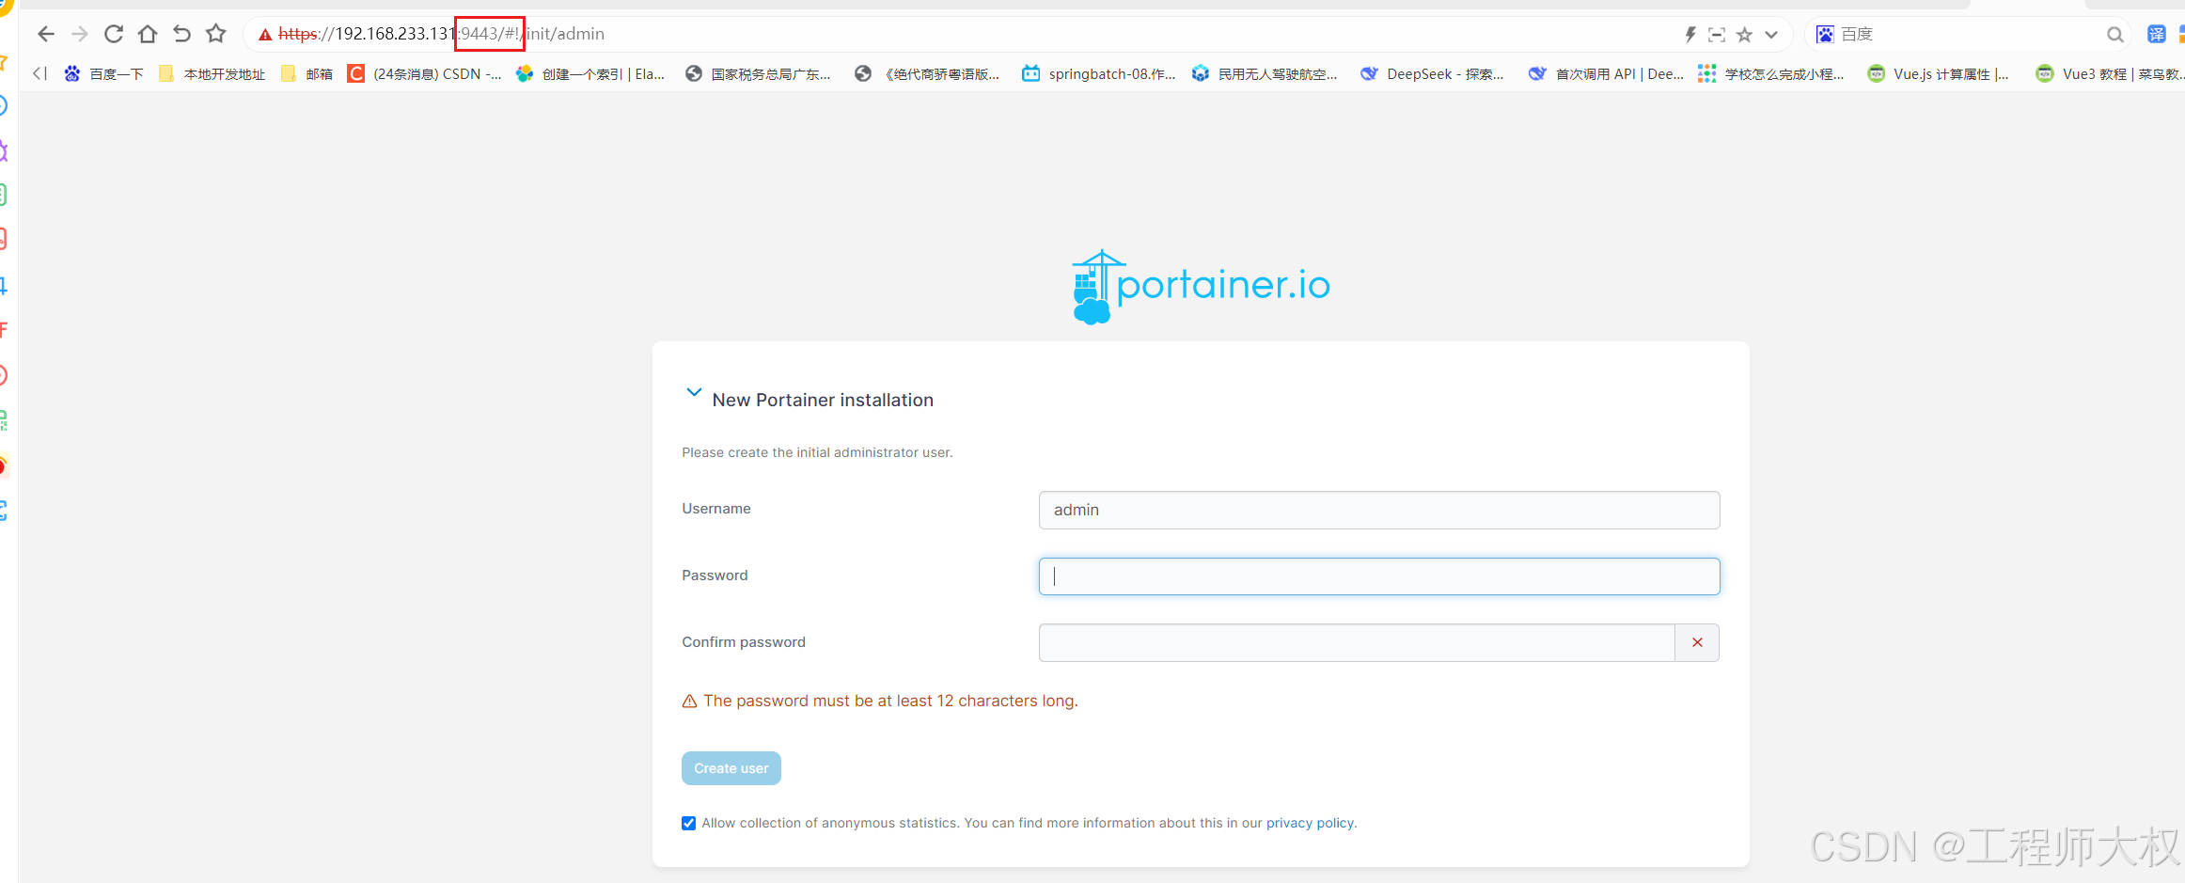Click the portainer.io logo
The height and width of the screenshot is (883, 2185).
[1201, 287]
